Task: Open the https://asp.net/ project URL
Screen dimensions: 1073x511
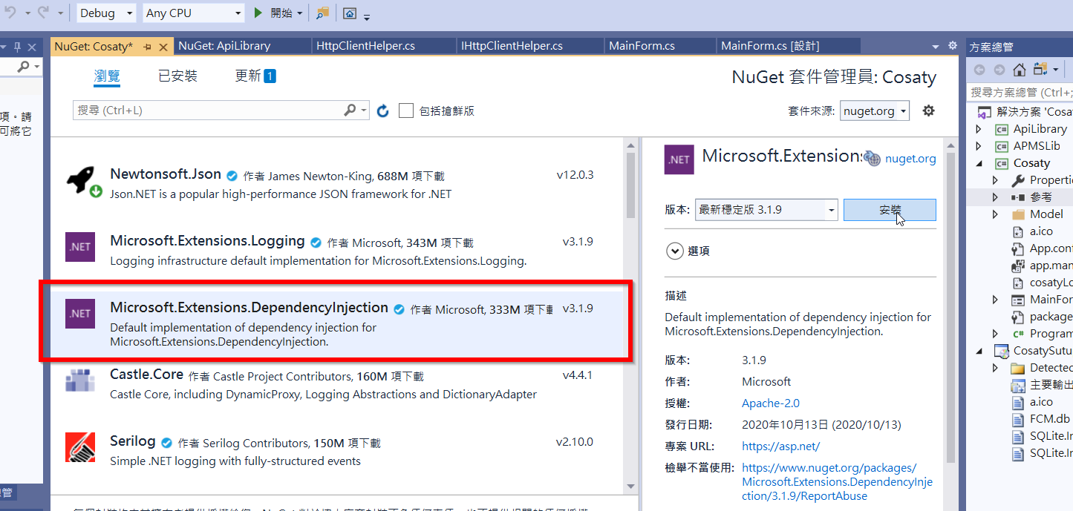Action: [x=780, y=446]
